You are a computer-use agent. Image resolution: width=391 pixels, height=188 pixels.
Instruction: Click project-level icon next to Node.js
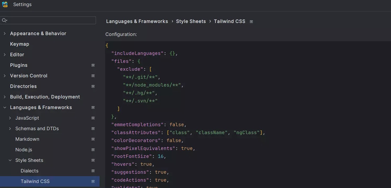(x=93, y=150)
